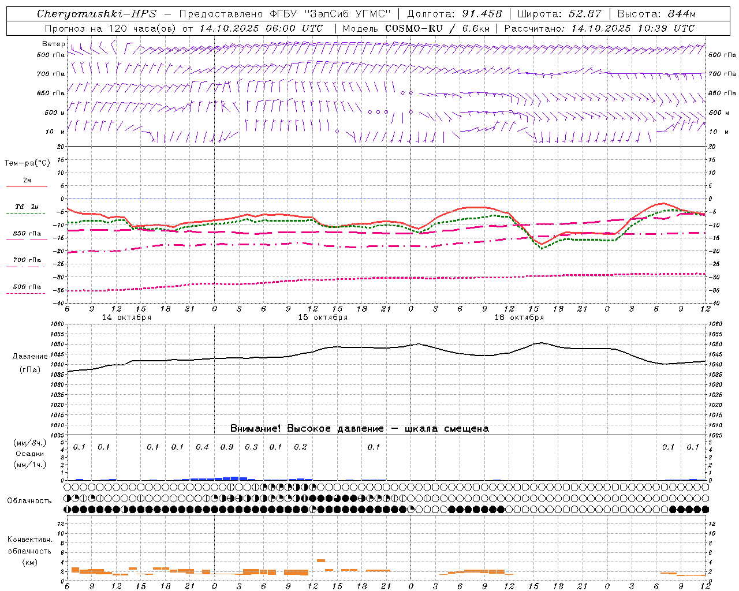Screen dimensions: 739x591
Task: Click the warning Внимание! Высокое давление — шкала смещена
Action: tap(360, 429)
